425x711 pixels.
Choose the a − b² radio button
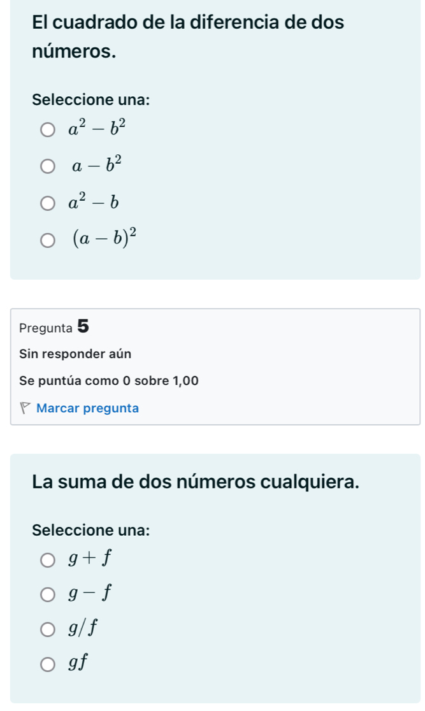click(48, 168)
